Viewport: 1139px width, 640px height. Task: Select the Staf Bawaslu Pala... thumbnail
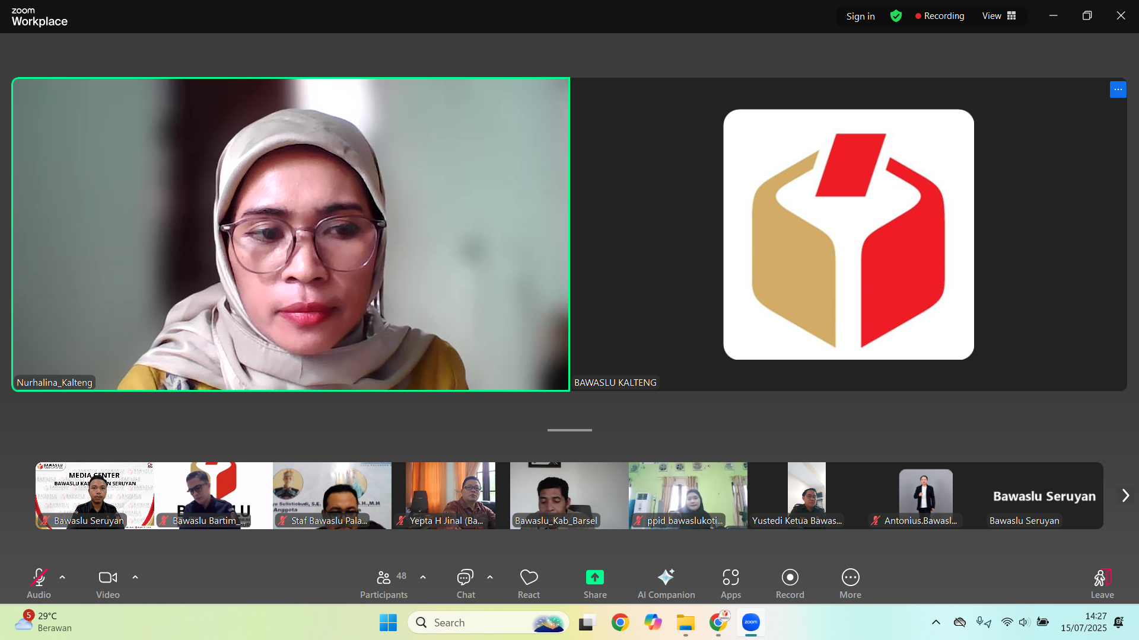tap(332, 495)
